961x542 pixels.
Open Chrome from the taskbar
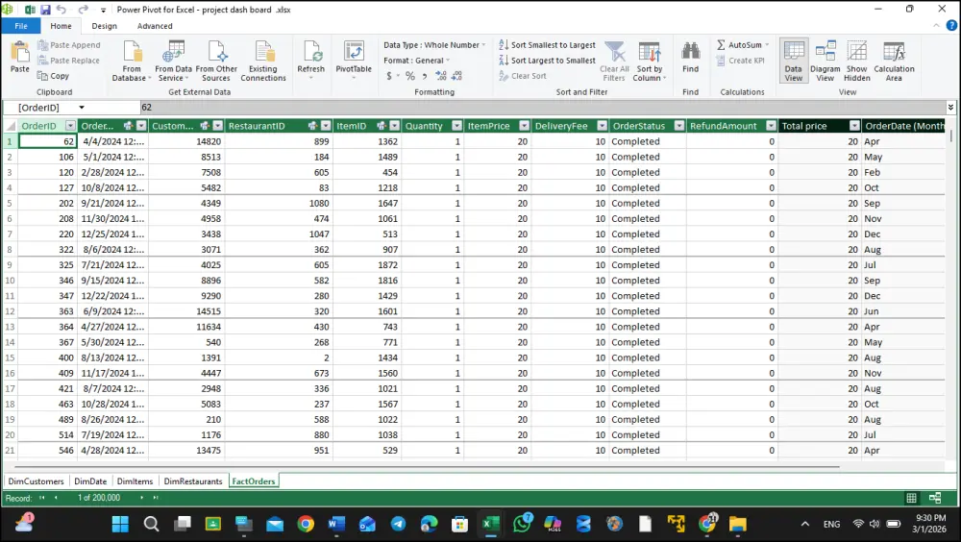tap(306, 524)
